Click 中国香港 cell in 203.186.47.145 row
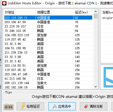 point(44,74)
